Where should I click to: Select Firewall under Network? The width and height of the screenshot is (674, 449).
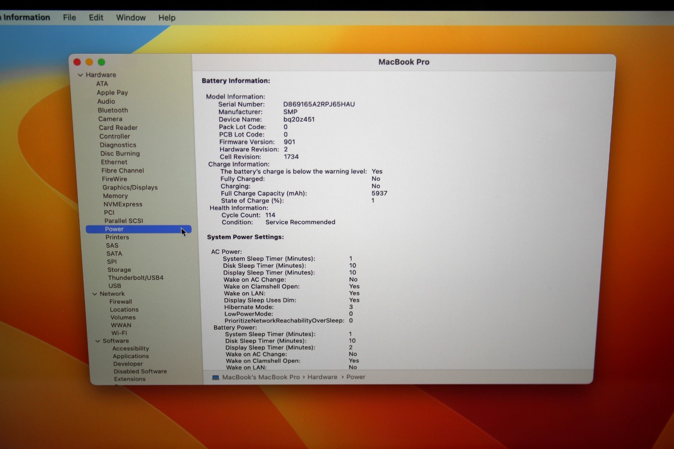[121, 302]
